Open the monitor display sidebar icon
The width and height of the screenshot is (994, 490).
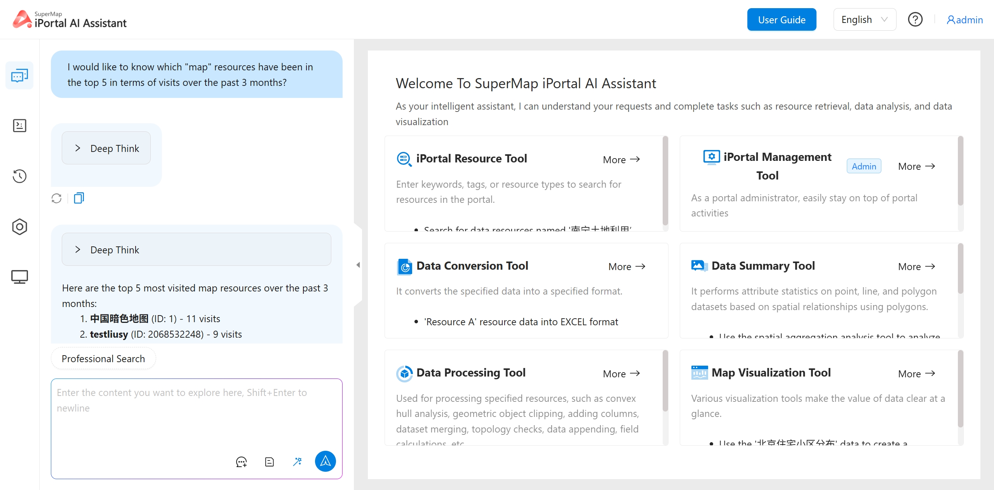(x=19, y=277)
